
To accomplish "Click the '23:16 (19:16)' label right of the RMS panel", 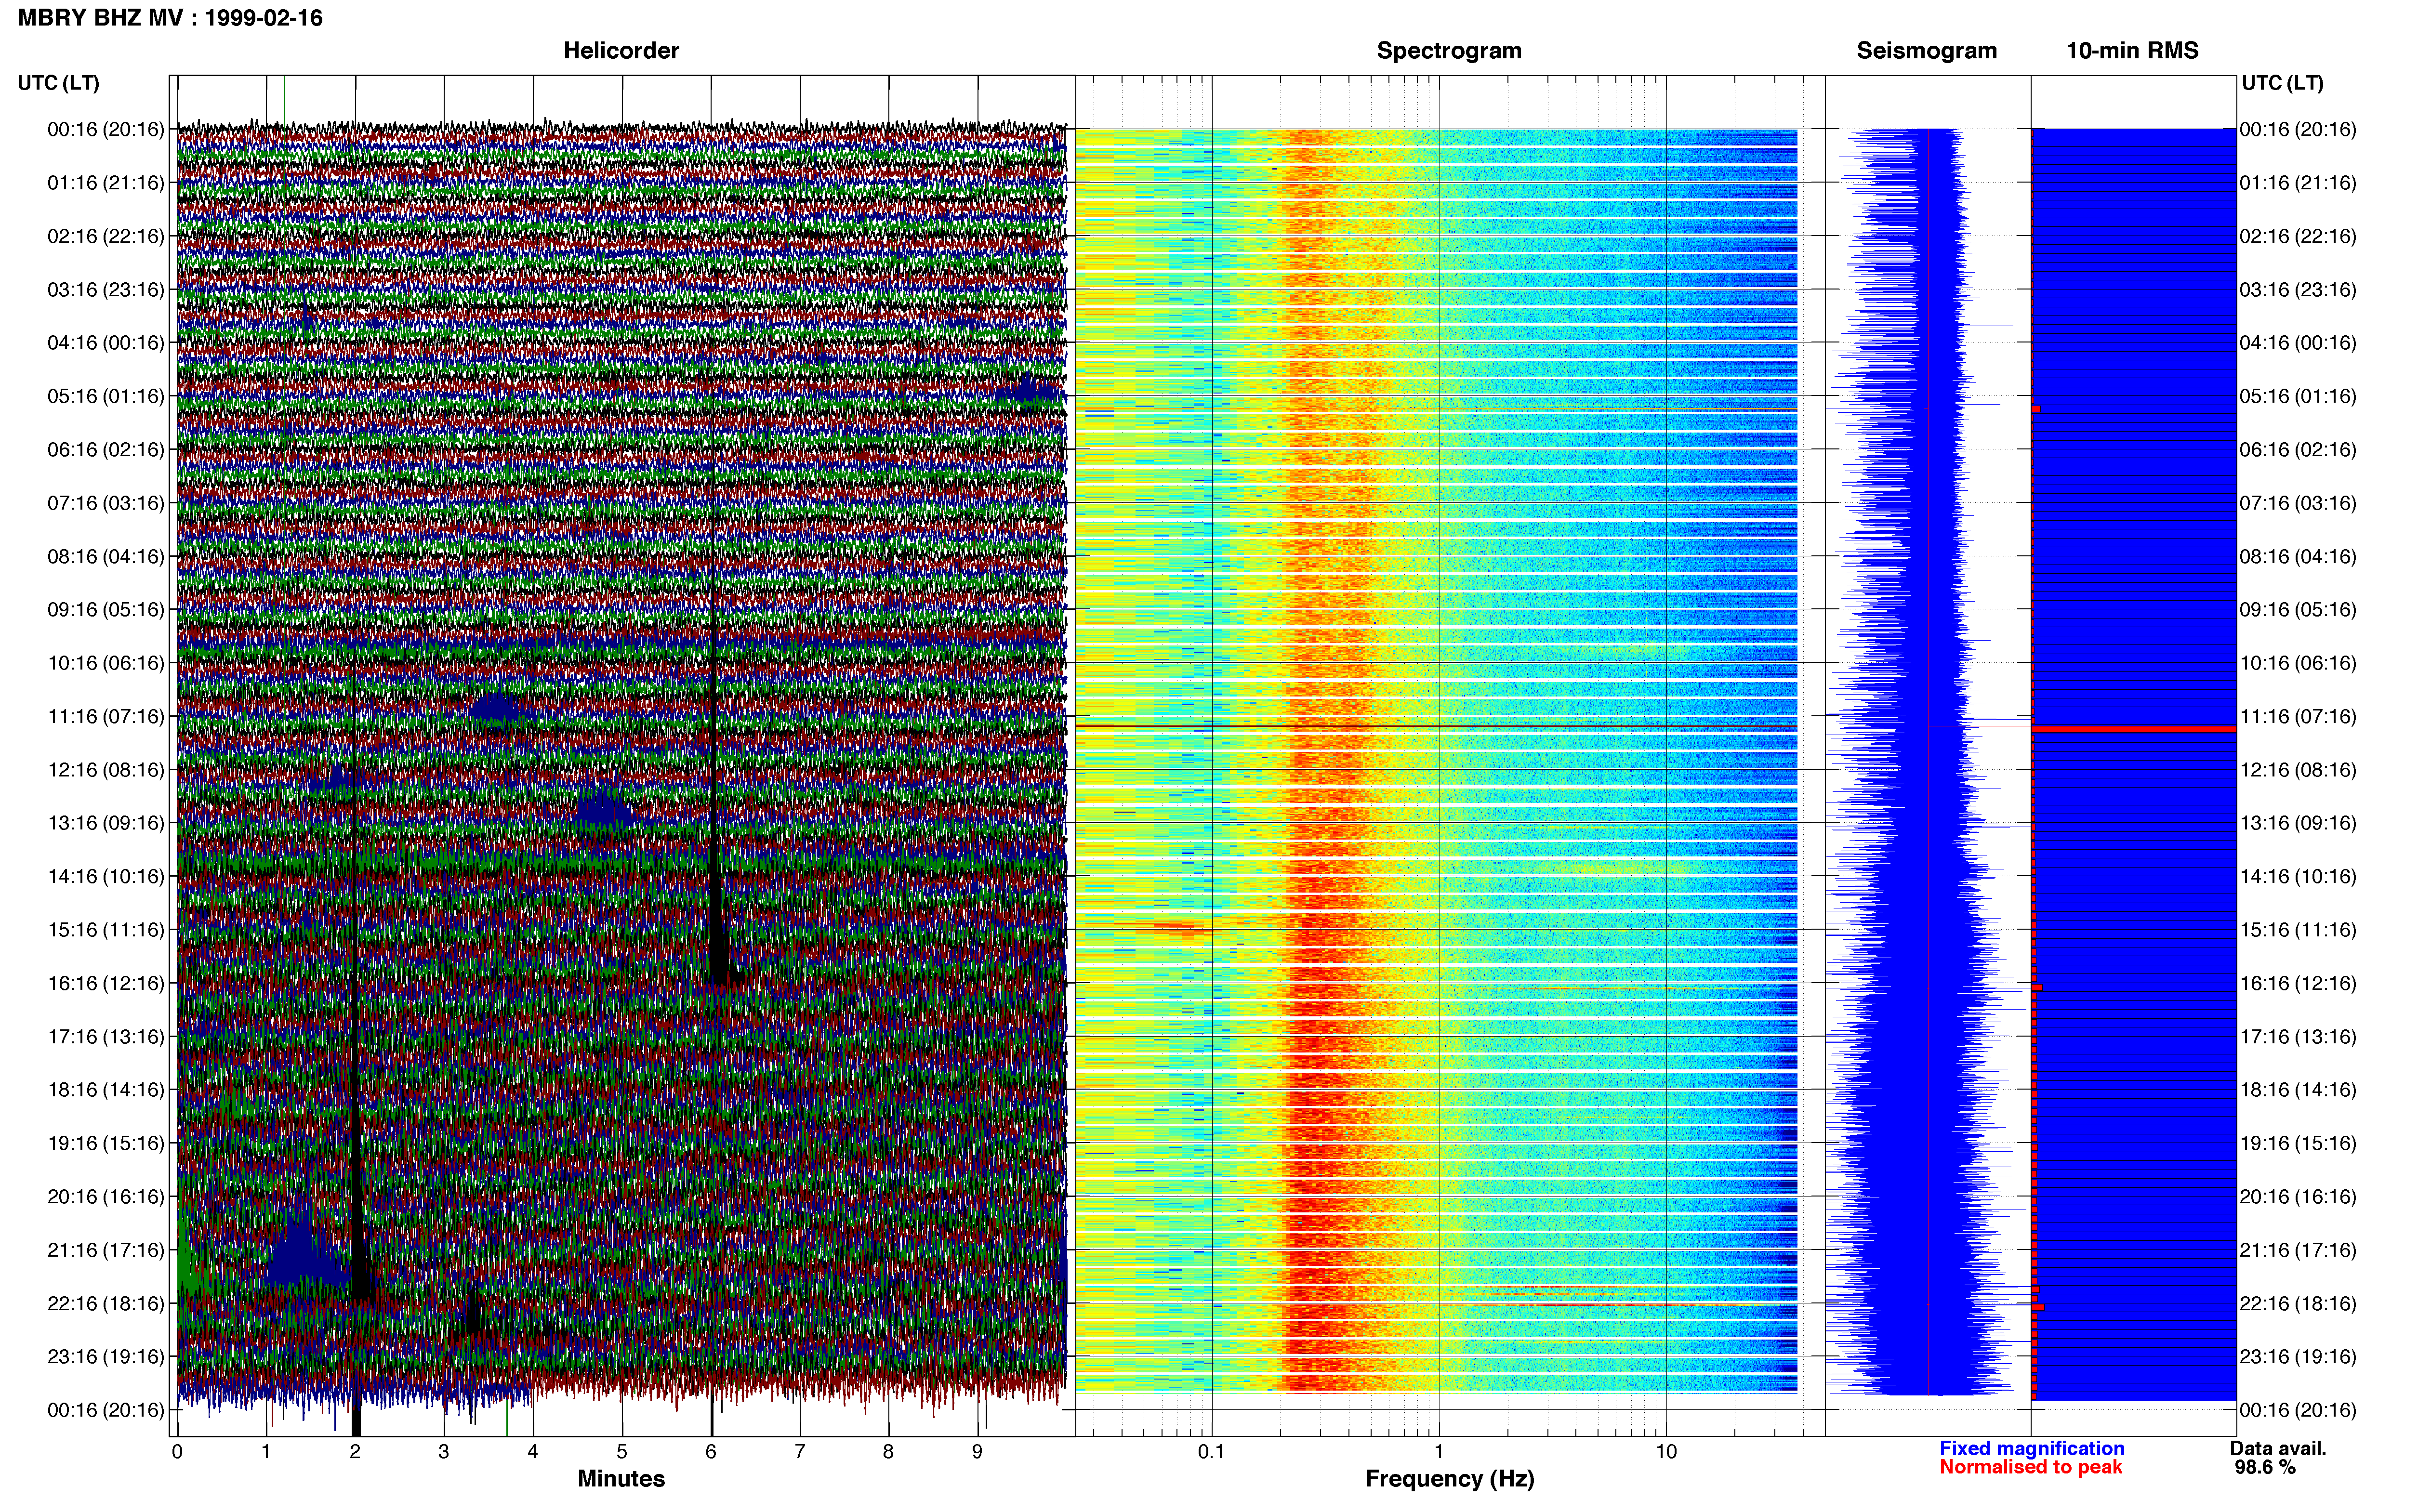I will click(2298, 1357).
